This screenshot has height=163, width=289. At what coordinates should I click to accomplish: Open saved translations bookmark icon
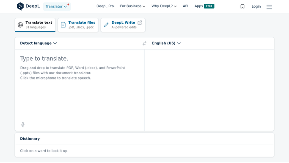tap(242, 6)
